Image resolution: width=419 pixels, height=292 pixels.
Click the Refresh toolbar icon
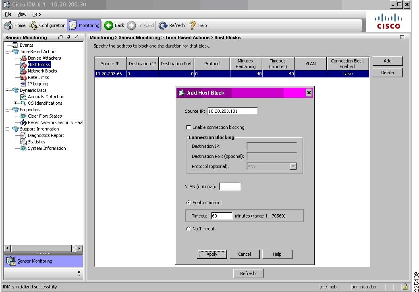click(163, 25)
